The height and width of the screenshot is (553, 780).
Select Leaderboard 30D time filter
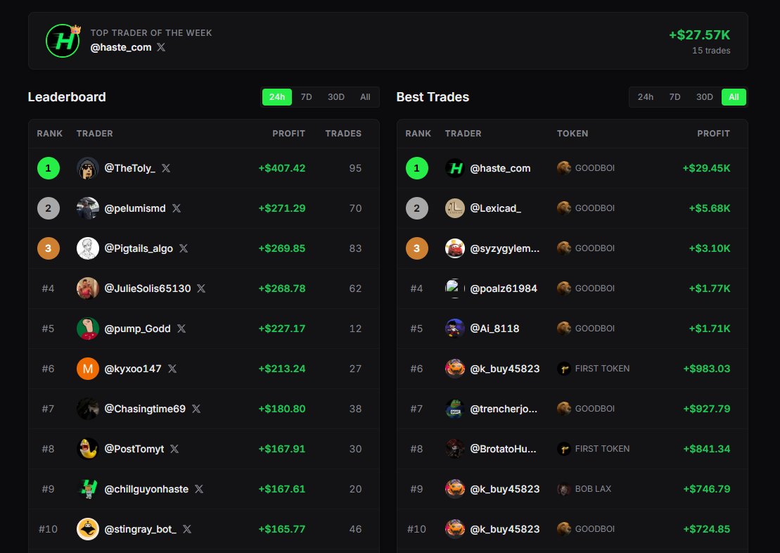click(335, 97)
